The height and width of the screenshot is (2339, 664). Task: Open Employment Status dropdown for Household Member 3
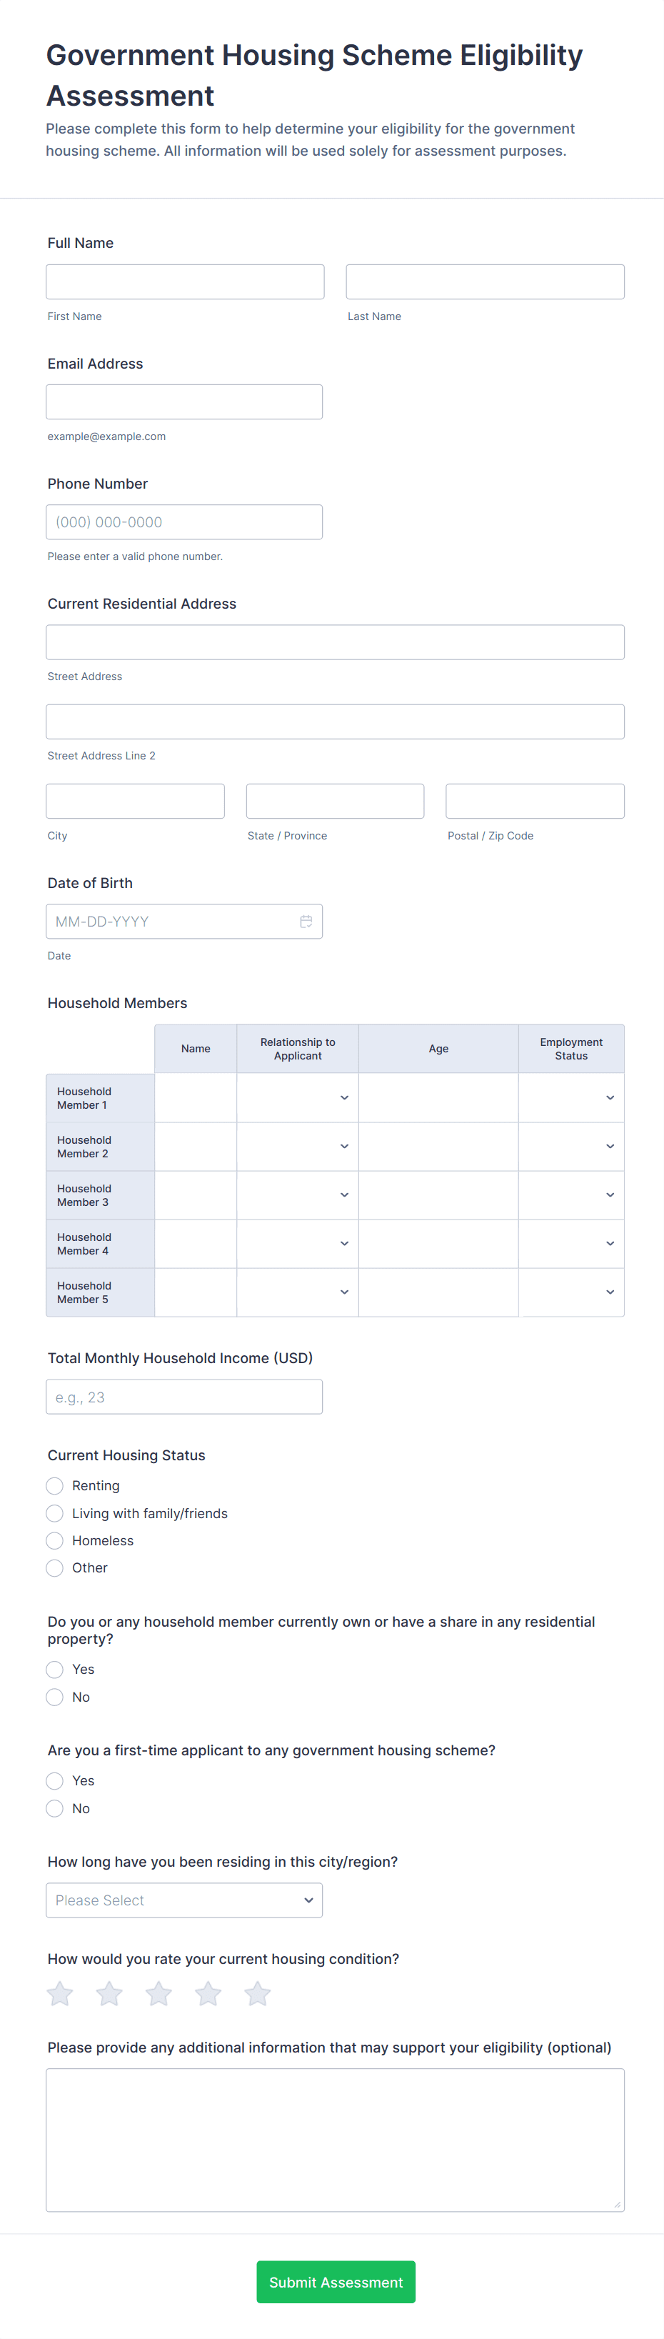coord(571,1195)
